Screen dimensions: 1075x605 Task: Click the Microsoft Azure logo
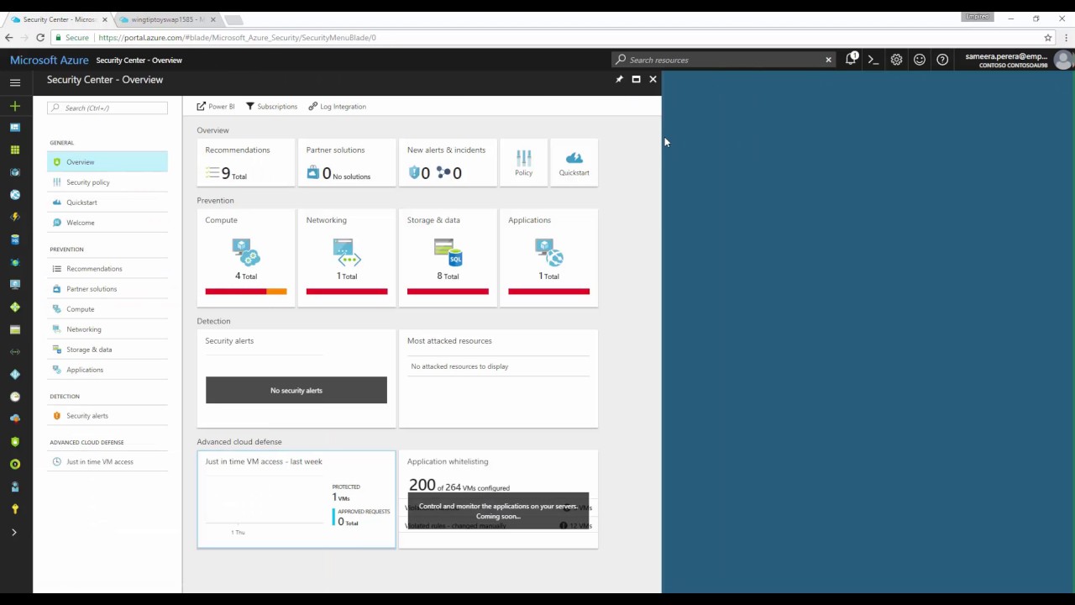(50, 60)
